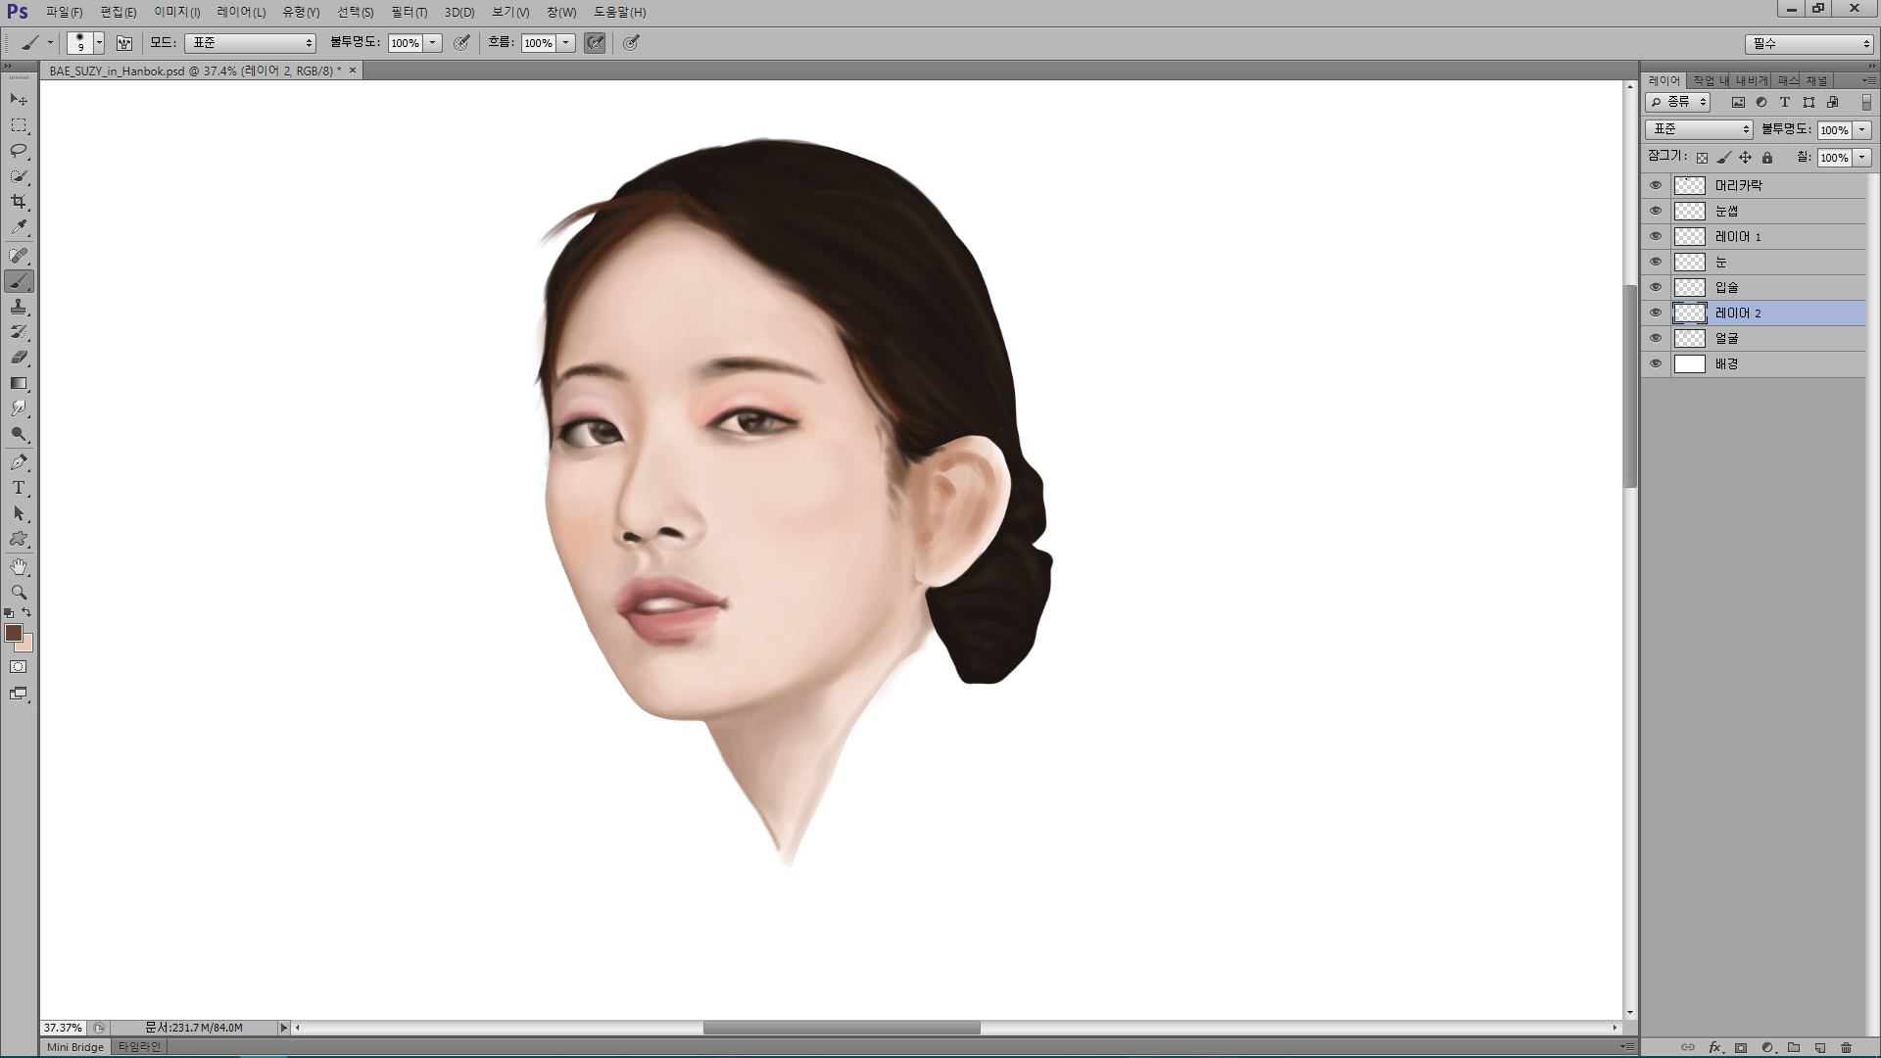Screen dimensions: 1881x1058
Task: Select the Clone Stamp tool
Action: [x=19, y=307]
